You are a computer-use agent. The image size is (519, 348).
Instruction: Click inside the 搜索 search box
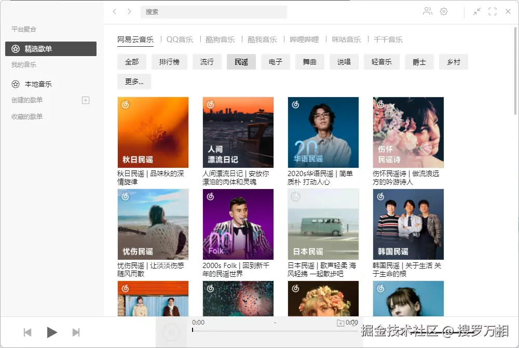[213, 12]
